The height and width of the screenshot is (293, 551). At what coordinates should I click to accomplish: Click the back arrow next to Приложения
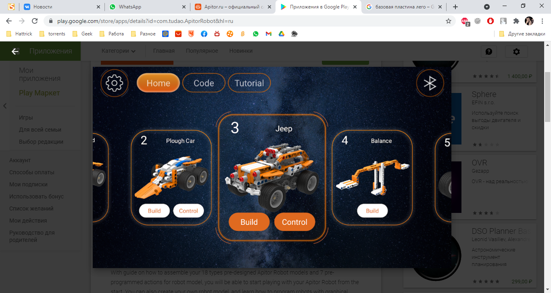(15, 51)
